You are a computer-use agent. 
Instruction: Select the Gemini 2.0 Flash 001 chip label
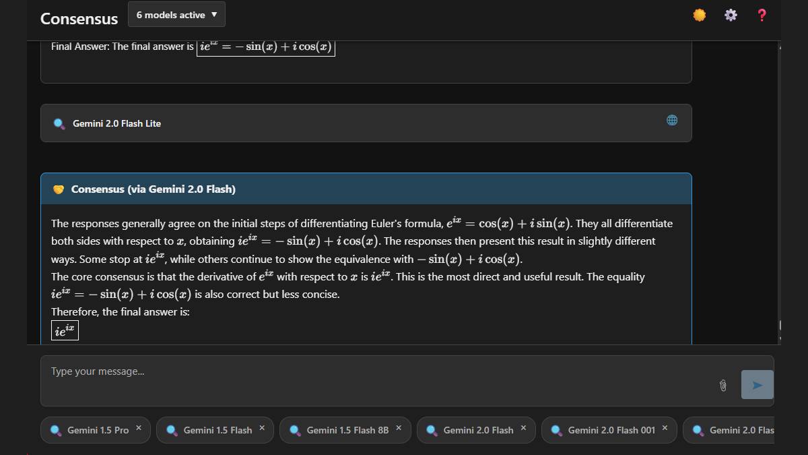click(611, 430)
